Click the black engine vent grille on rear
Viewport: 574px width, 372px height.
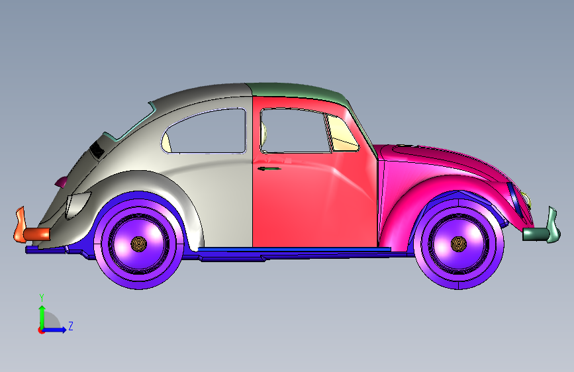tap(97, 150)
